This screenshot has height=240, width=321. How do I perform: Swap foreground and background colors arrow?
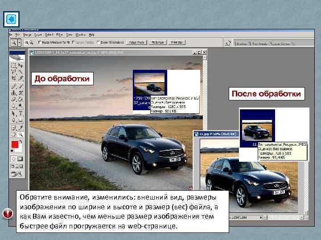tap(21, 141)
